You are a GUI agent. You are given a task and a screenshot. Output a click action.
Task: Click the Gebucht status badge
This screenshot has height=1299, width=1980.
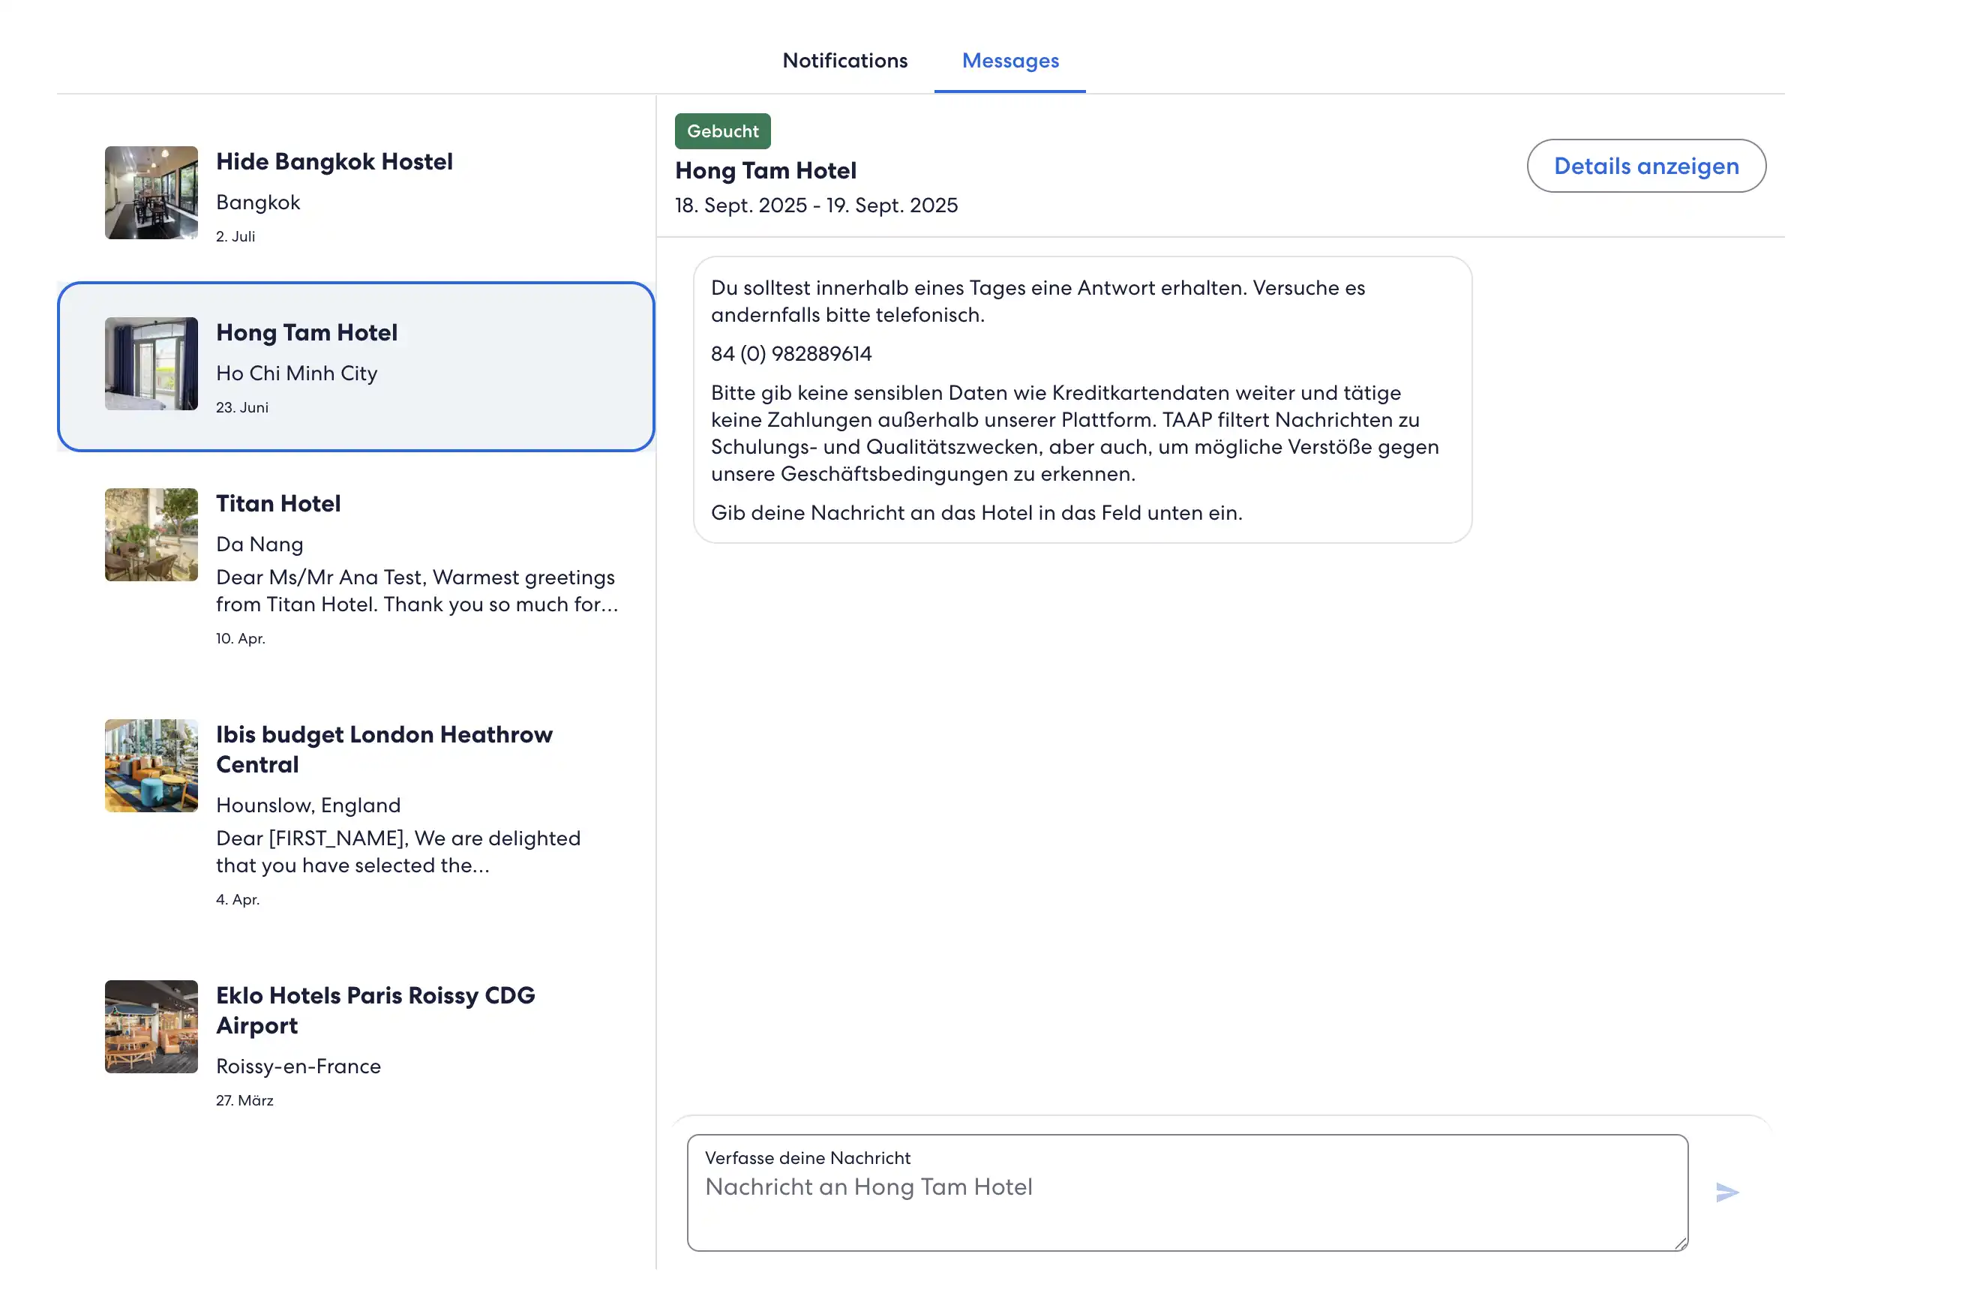[722, 130]
